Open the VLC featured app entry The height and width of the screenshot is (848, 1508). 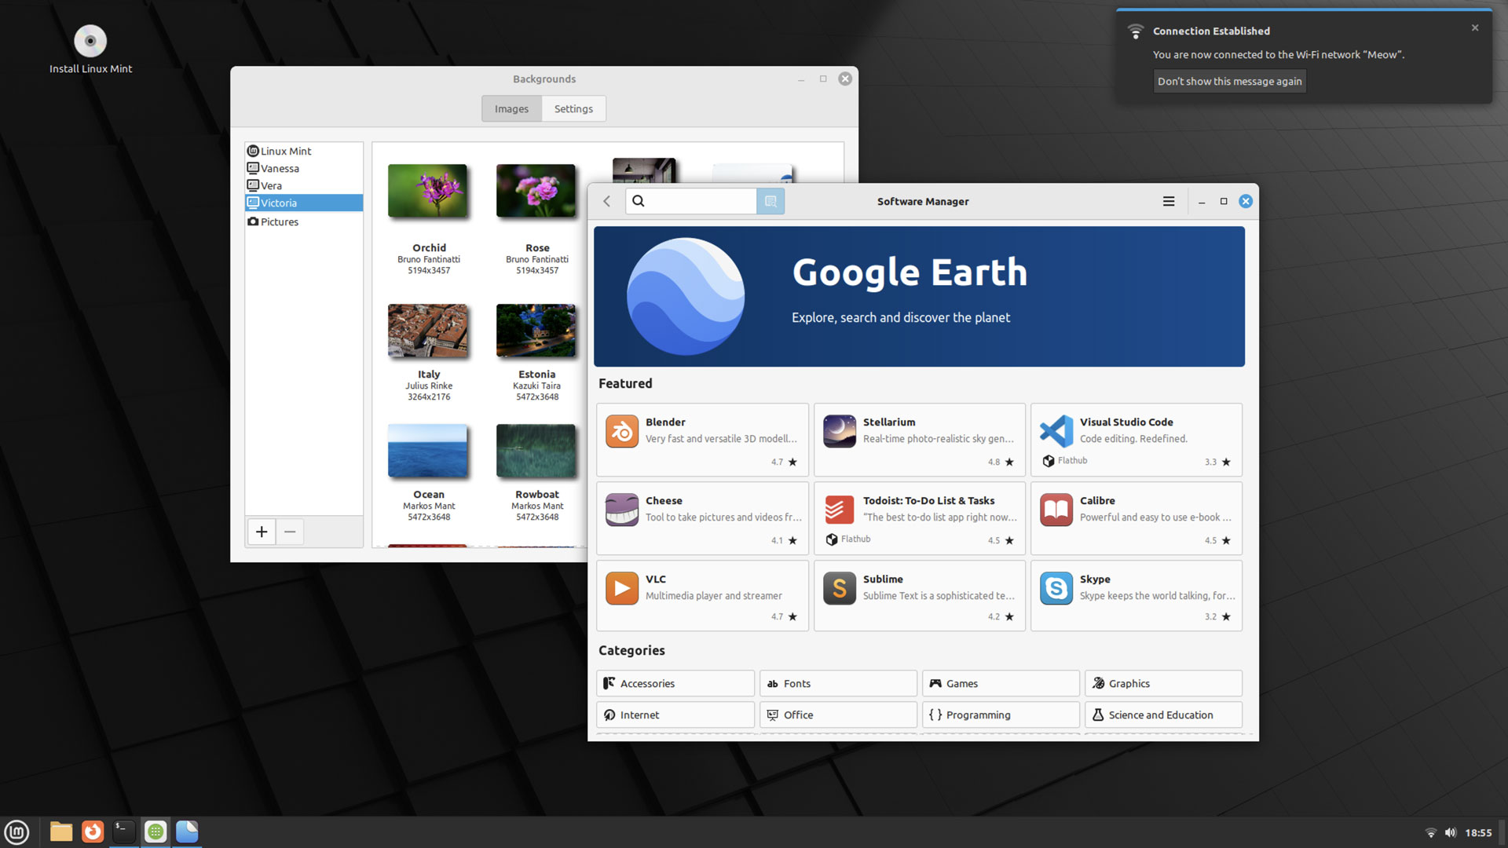pos(702,595)
